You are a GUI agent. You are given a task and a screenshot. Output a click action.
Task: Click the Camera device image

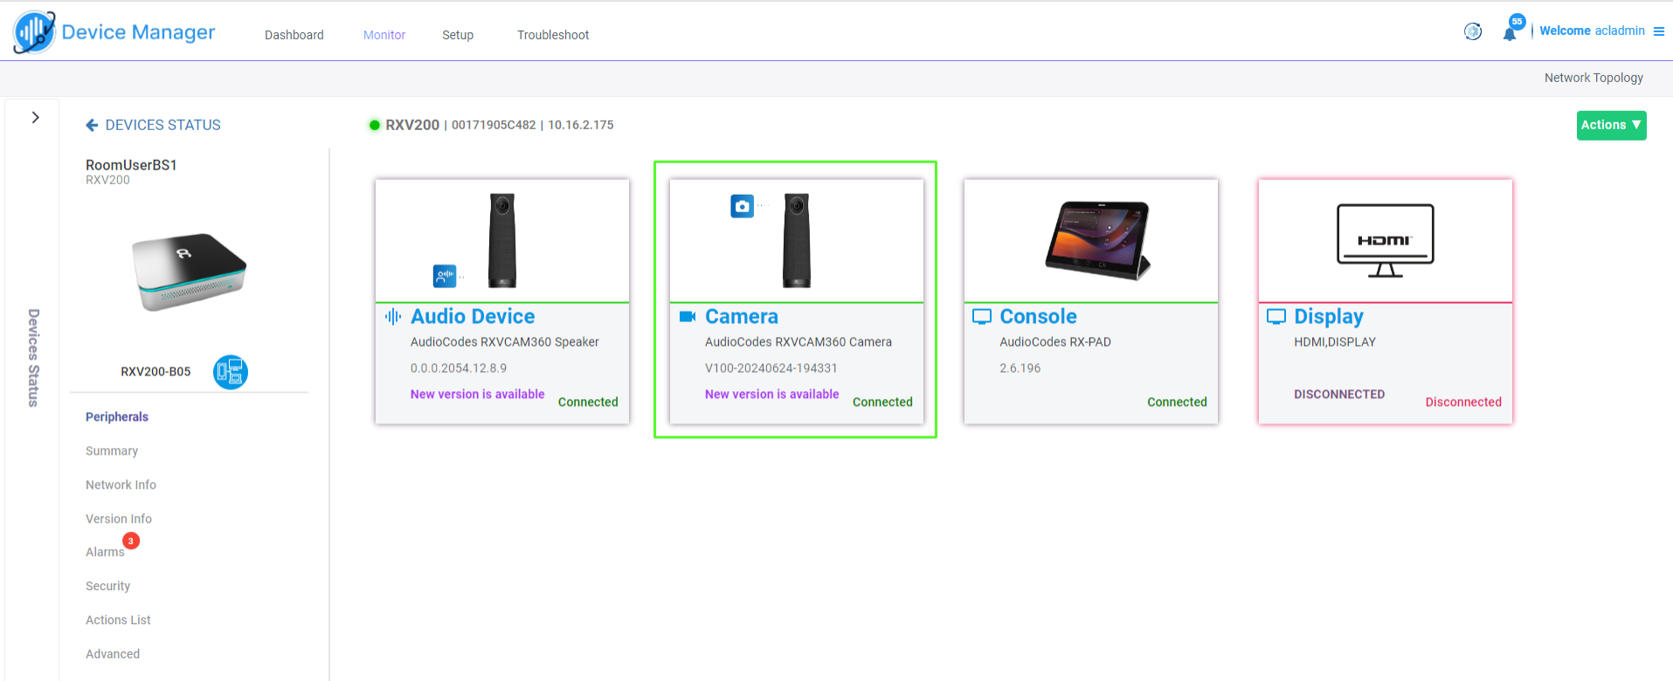click(797, 240)
